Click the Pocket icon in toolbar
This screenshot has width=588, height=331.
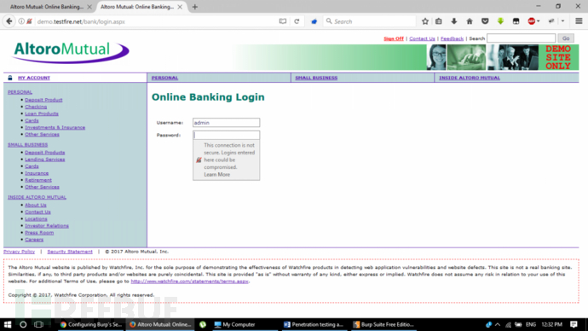pos(485,21)
